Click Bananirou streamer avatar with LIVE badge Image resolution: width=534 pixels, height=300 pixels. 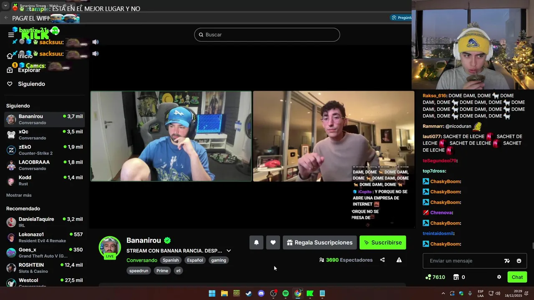pos(110,247)
